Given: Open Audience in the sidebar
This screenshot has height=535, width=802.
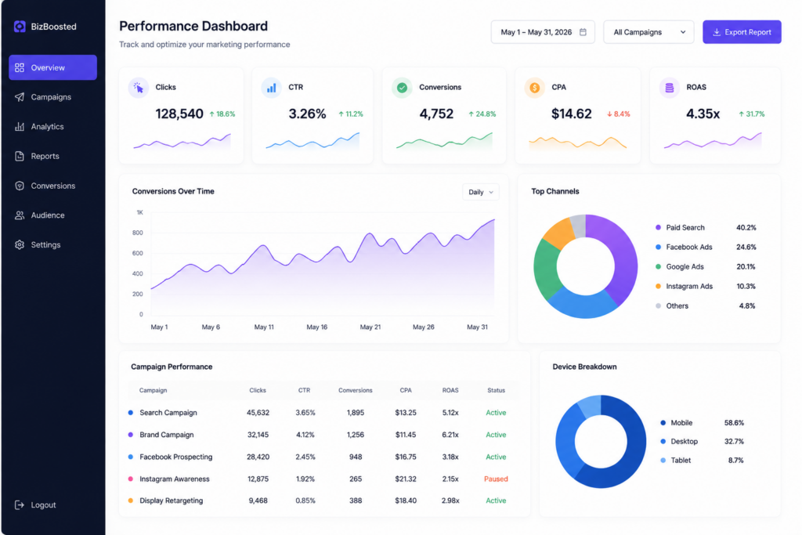Looking at the screenshot, I should pyautogui.click(x=52, y=215).
